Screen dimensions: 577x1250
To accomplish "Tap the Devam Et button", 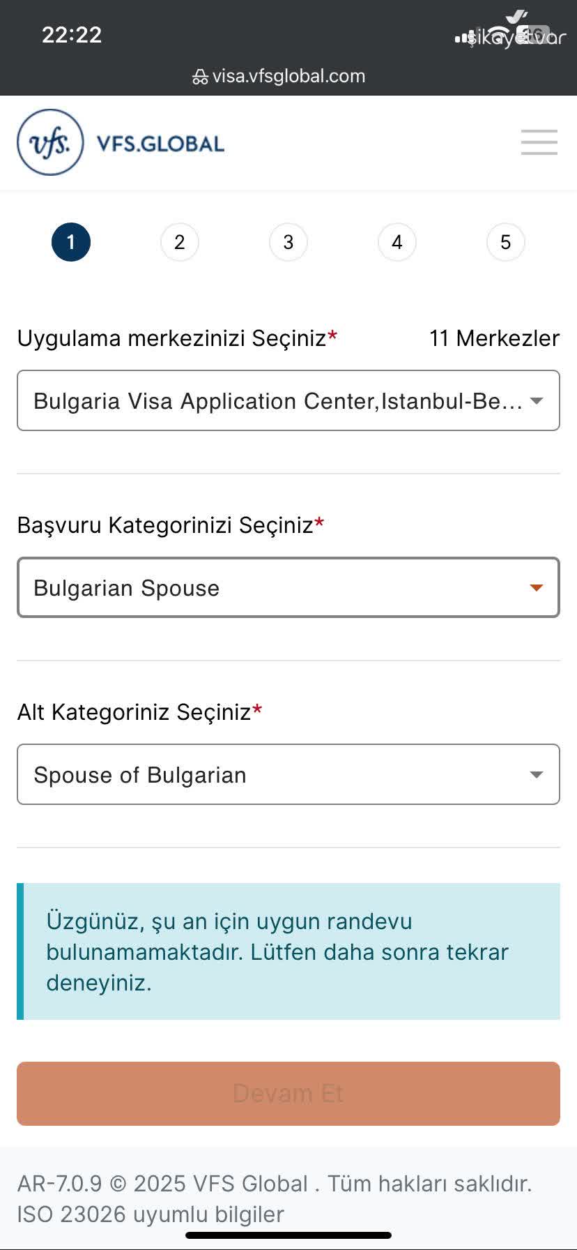I will [x=288, y=1093].
